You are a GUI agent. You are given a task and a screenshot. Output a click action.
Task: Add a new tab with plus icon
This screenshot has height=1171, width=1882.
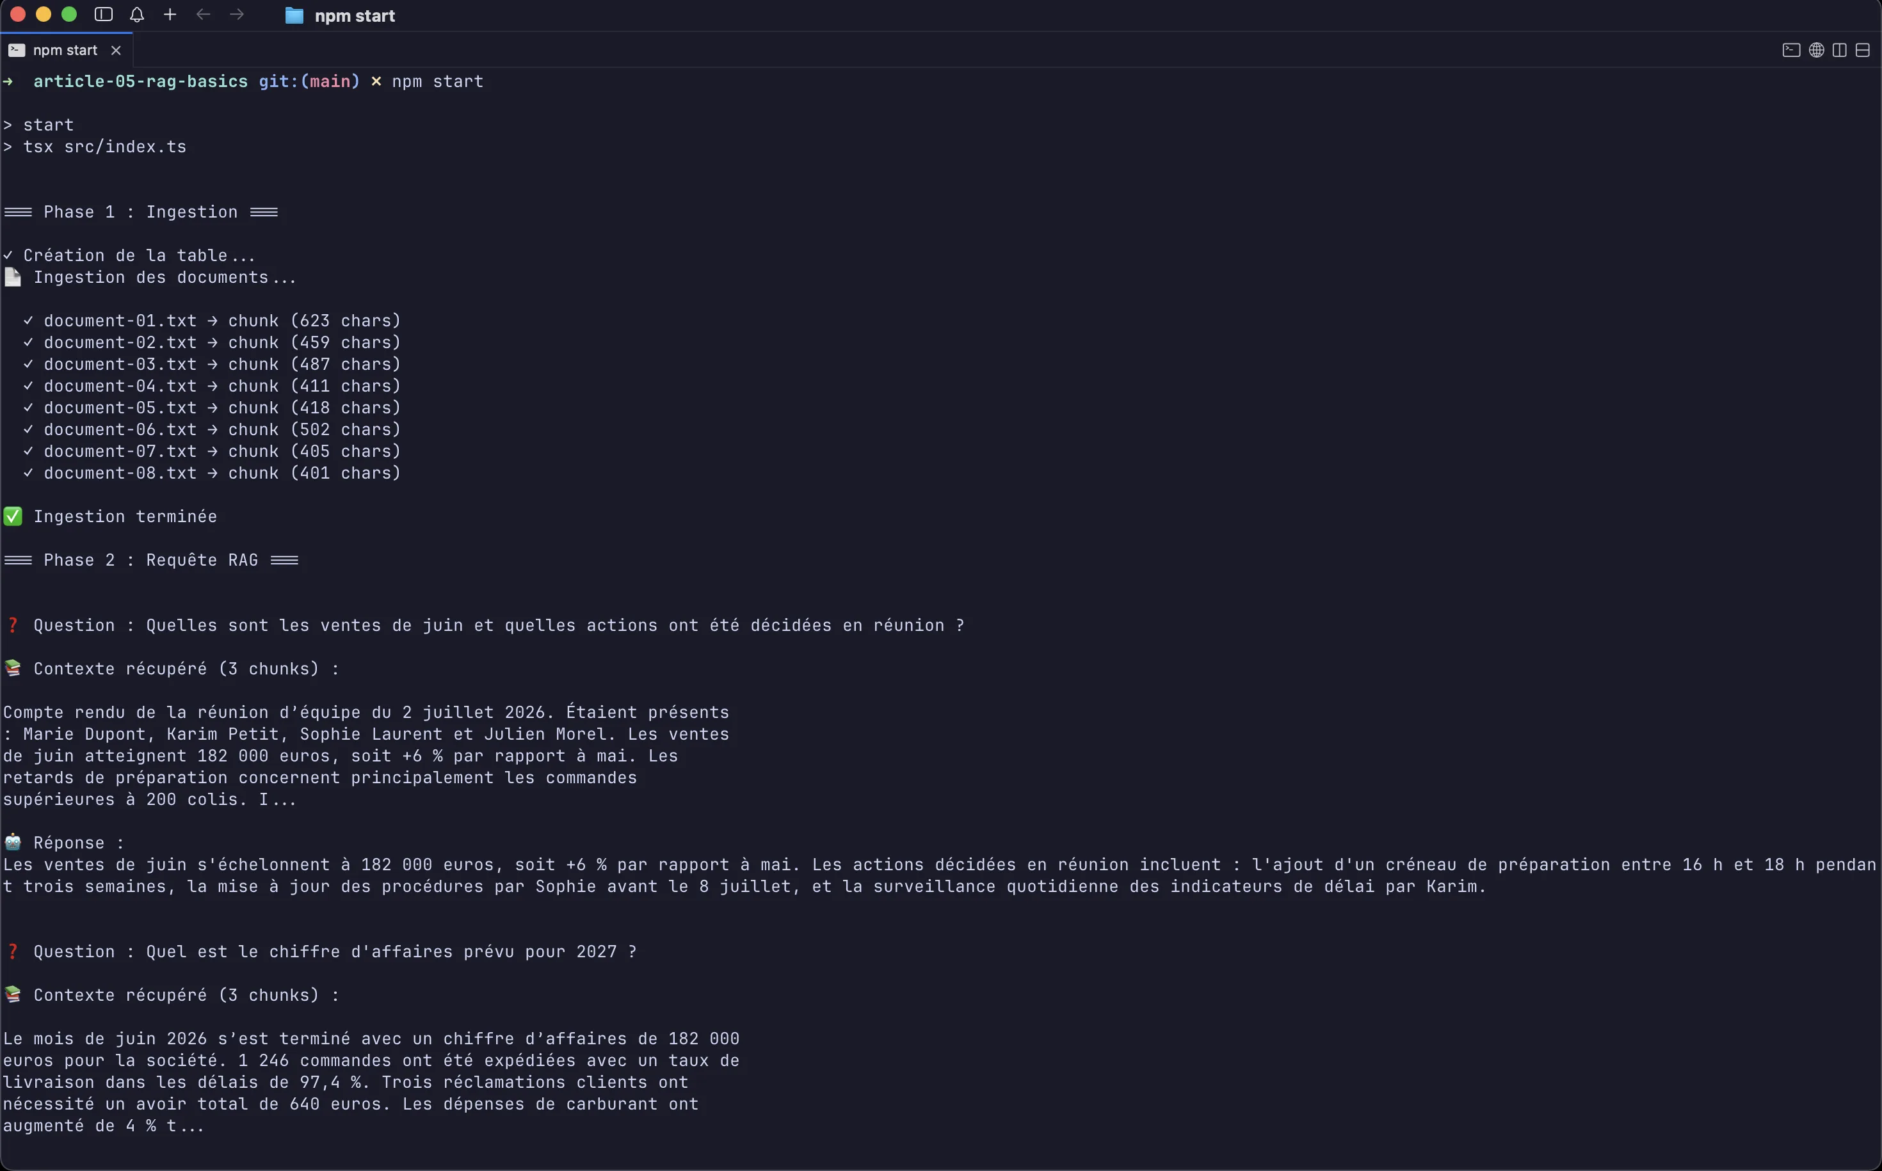[170, 15]
